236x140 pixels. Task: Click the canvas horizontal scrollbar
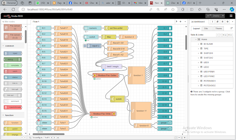48,134
